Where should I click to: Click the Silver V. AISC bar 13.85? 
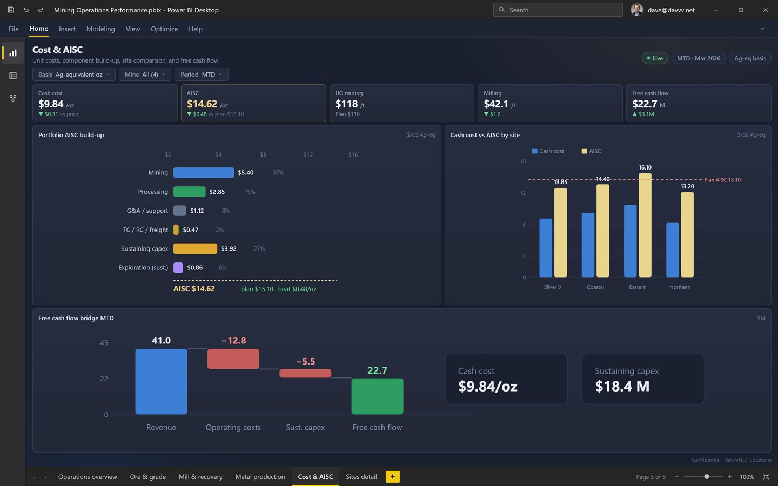click(x=561, y=233)
